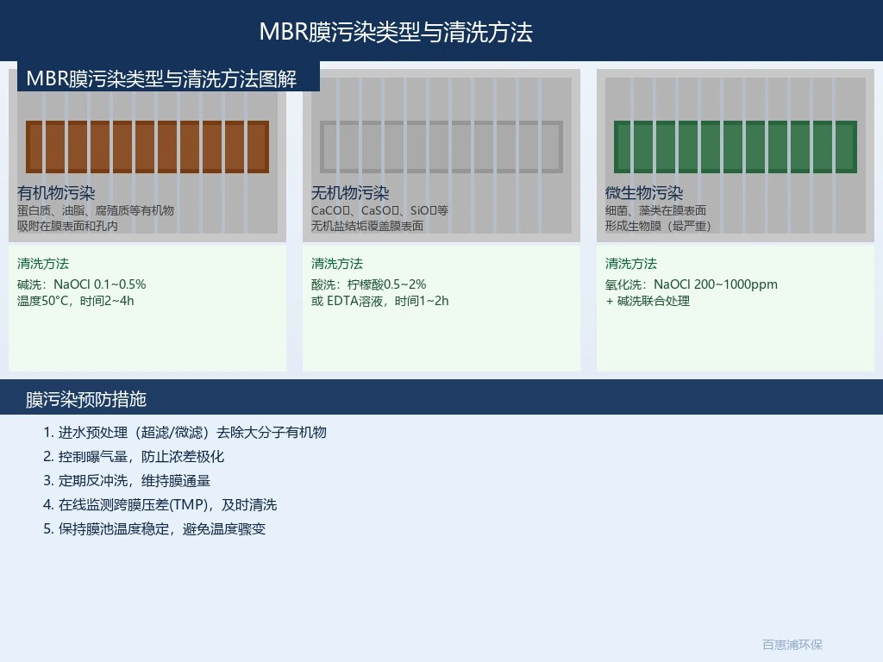Click item 5 保持膜池温度稳定
This screenshot has height=662, width=883.
(x=154, y=529)
